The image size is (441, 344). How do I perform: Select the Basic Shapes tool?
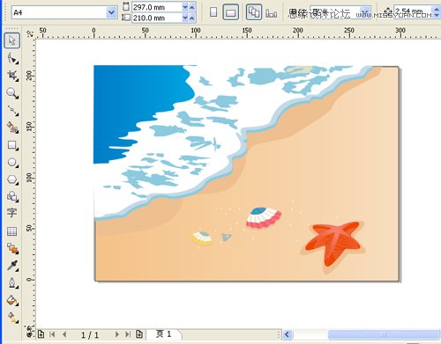12,196
